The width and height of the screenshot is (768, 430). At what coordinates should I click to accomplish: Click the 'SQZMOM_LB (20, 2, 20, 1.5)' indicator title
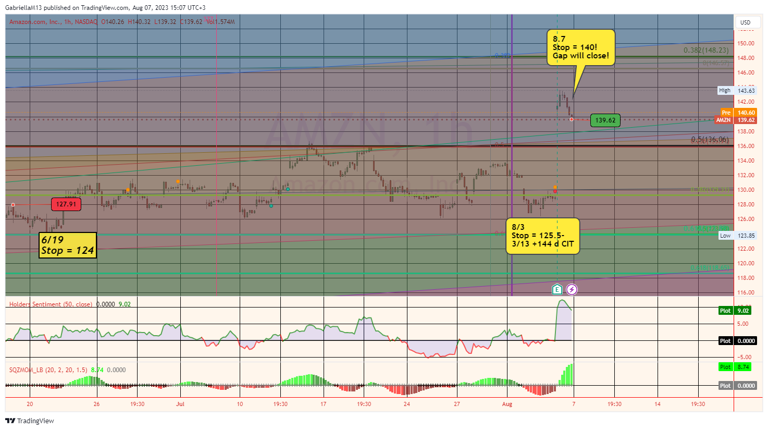click(x=48, y=370)
